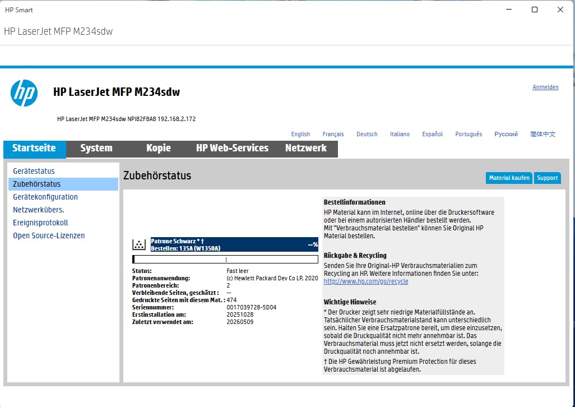Image resolution: width=575 pixels, height=407 pixels.
Task: Maximize the HP Smart window
Action: tap(535, 10)
